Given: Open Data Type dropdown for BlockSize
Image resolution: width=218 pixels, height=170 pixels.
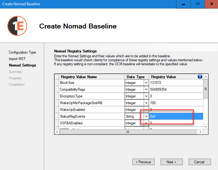Looking at the screenshot, I should 146,83.
